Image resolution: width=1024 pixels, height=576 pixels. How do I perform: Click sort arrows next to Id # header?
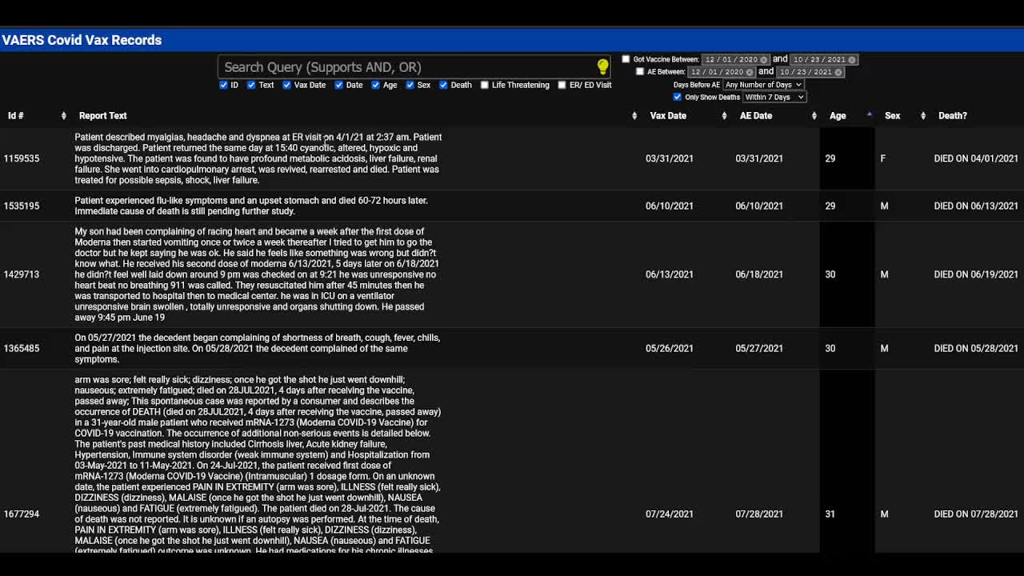click(x=64, y=116)
